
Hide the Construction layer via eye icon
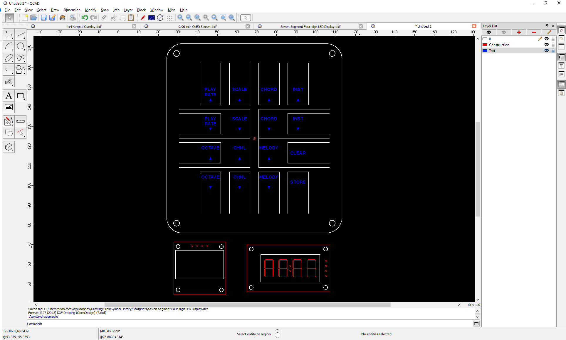(x=546, y=45)
